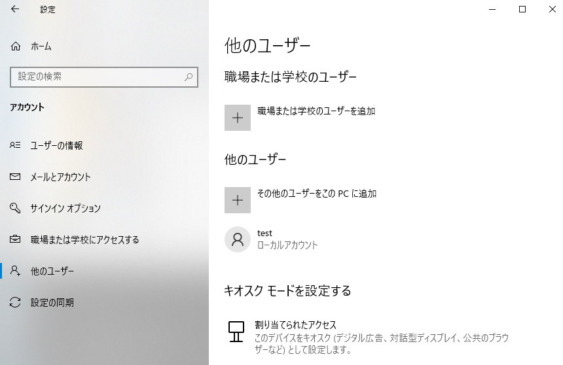Select the test local account name

264,234
